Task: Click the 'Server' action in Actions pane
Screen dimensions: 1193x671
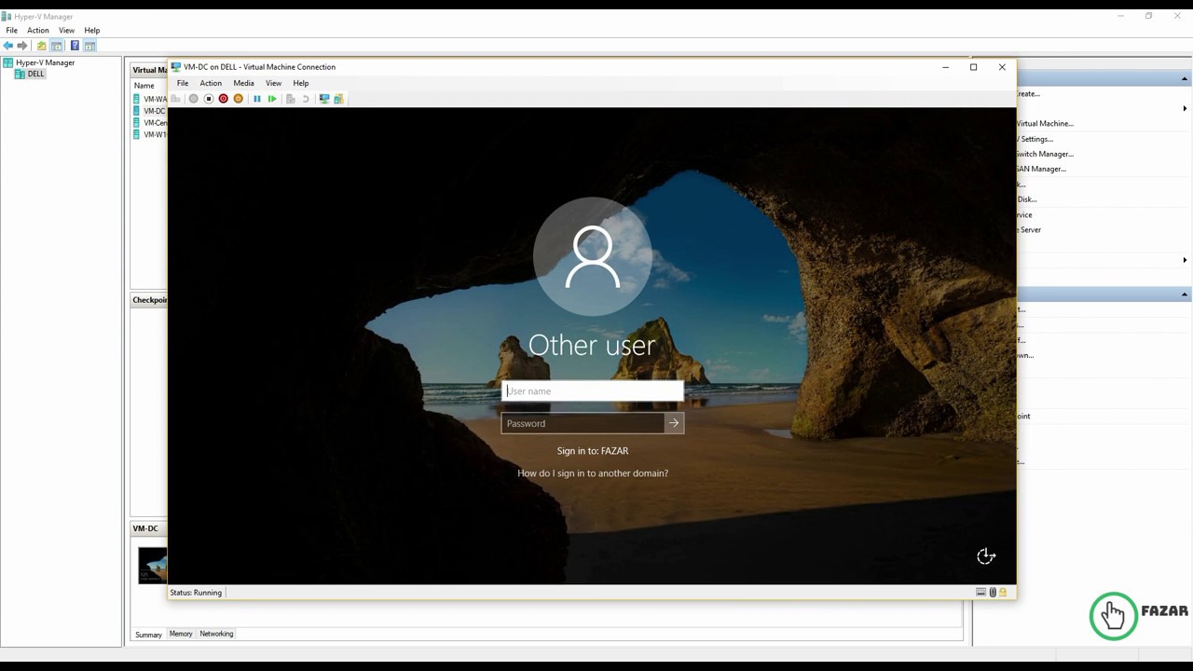Action: pos(1029,229)
